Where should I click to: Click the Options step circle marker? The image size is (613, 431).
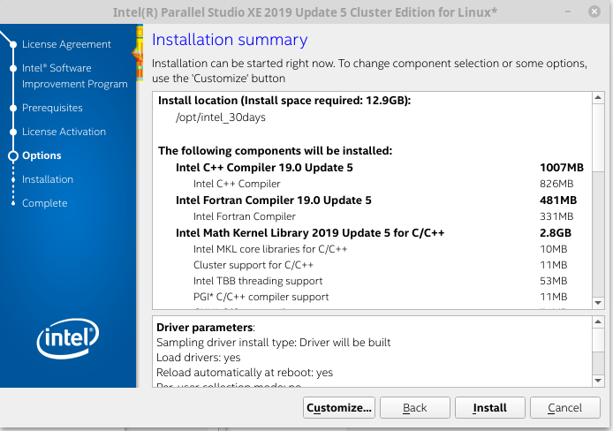tap(13, 155)
